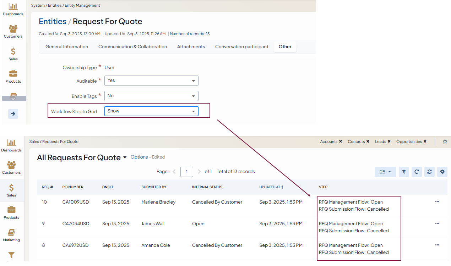Screen dimensions: 451x266
Task: Click the Entities breadcrumb link
Action: point(53,22)
